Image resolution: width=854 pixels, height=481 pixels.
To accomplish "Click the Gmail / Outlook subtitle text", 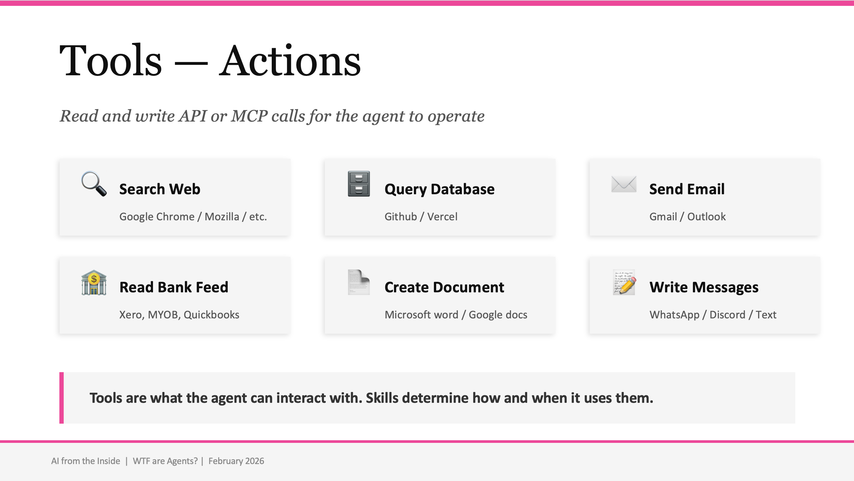I will [x=687, y=216].
